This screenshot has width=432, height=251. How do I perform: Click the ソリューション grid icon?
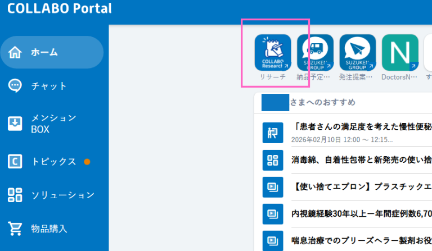click(x=15, y=195)
